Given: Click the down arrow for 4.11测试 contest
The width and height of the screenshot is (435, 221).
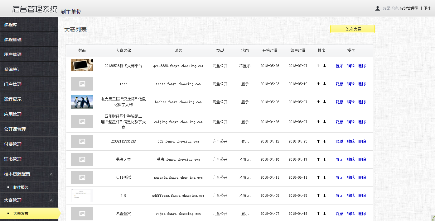Looking at the screenshot, I should pyautogui.click(x=324, y=177).
